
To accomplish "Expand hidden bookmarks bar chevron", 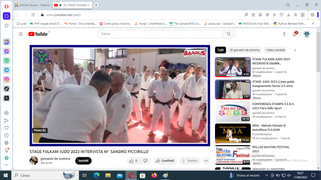I will tap(313, 24).
